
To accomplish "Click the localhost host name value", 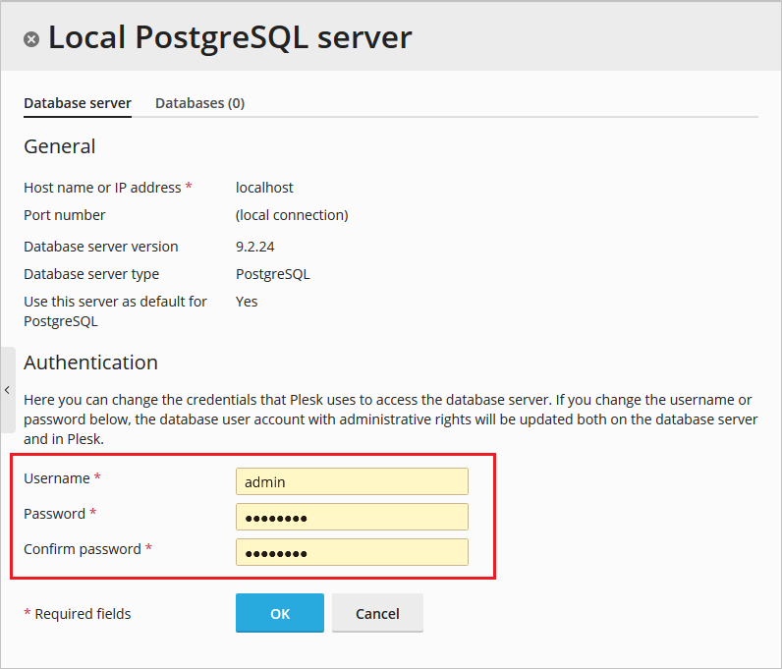I will click(264, 187).
